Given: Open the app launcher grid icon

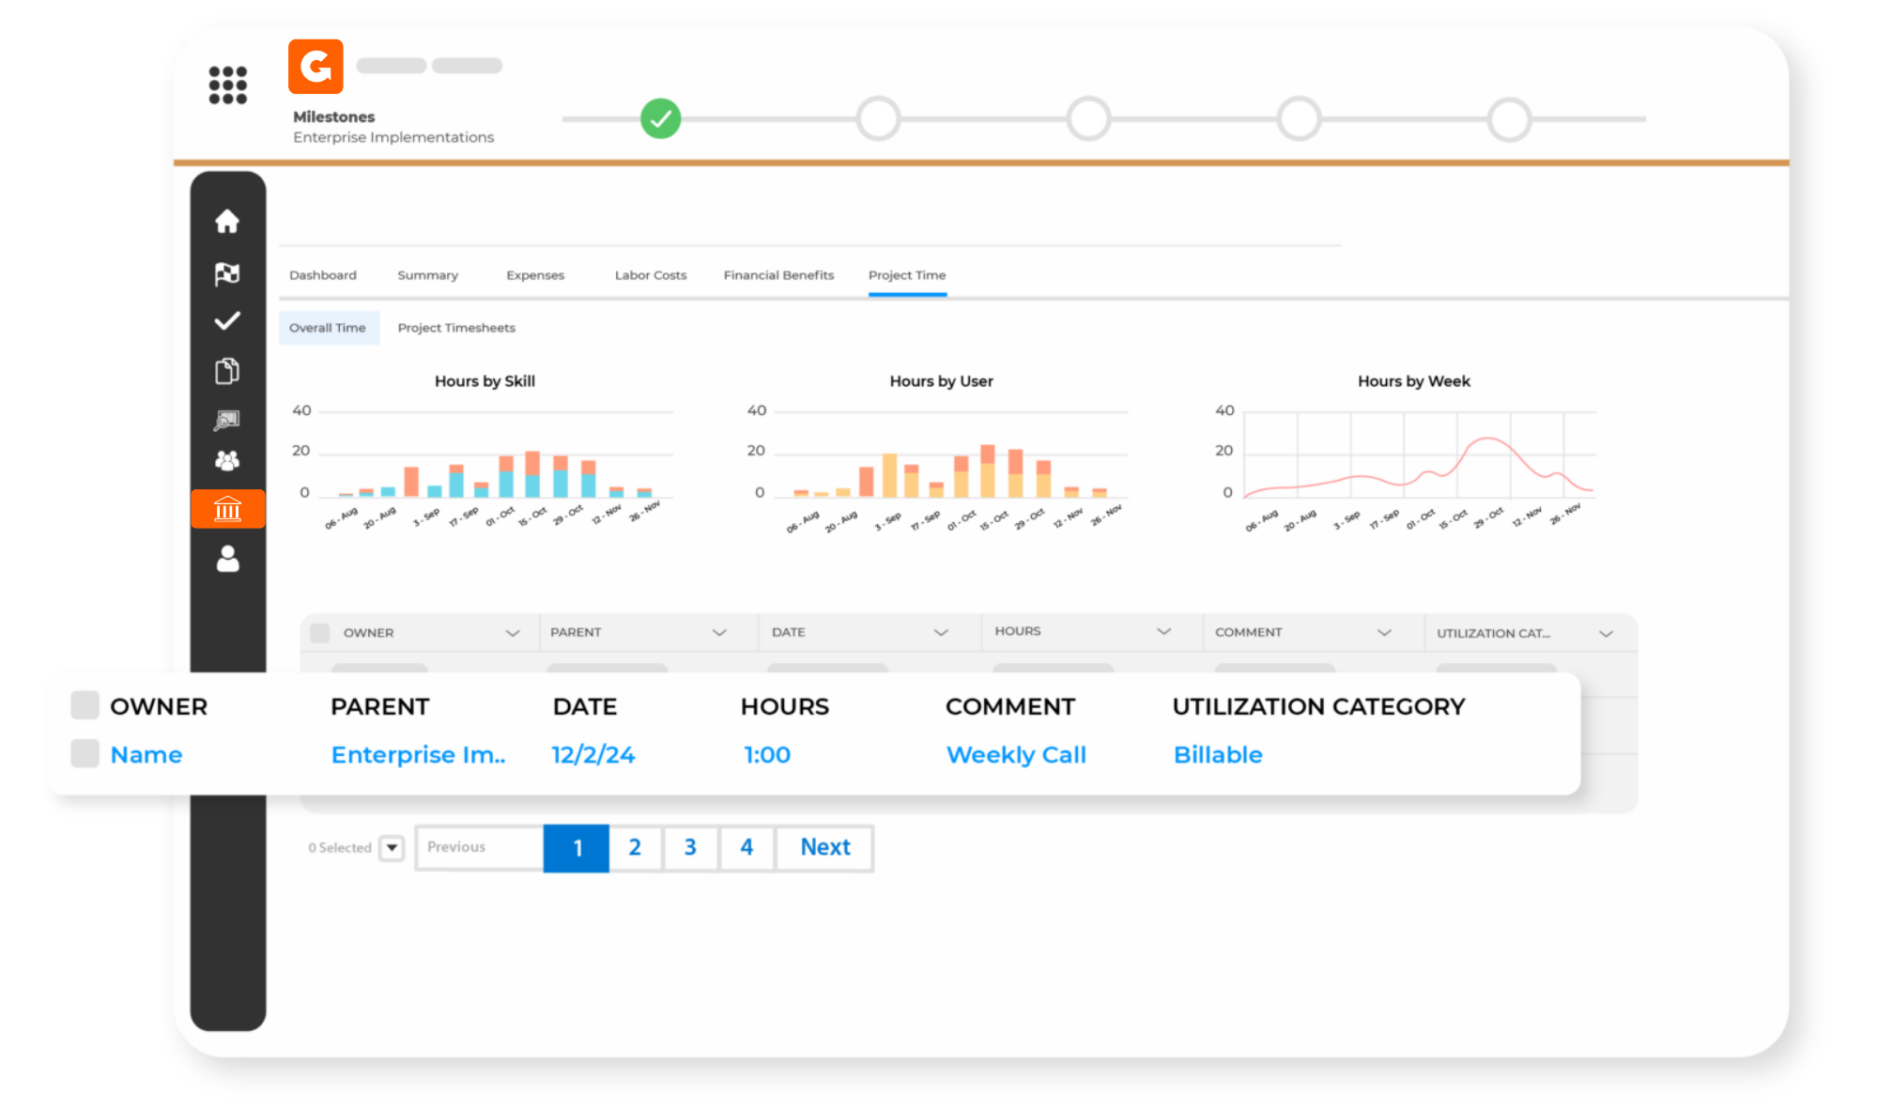Looking at the screenshot, I should click(227, 85).
